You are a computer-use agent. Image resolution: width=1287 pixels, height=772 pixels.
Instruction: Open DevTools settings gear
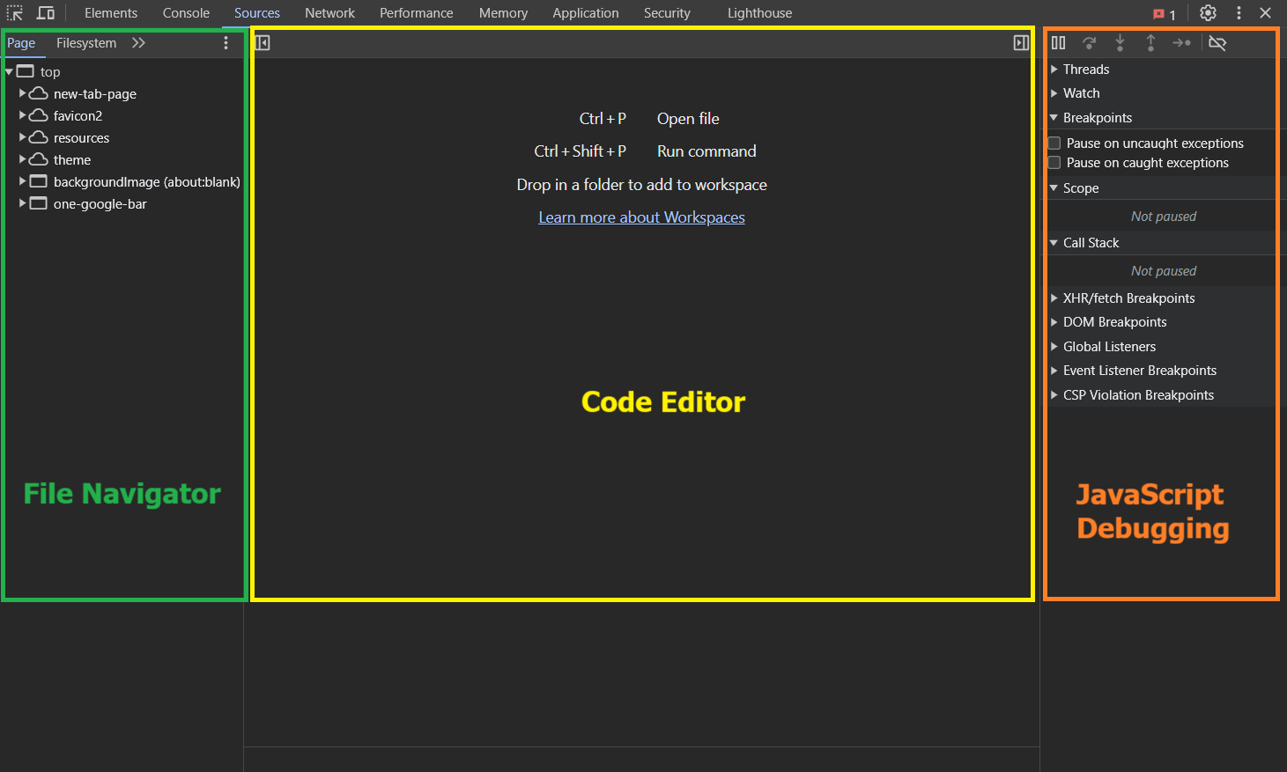[x=1208, y=13]
